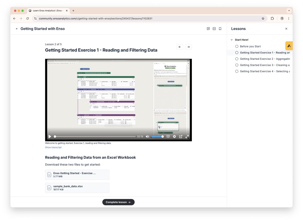Viewport: 303px width, 221px height.
Task: Mark Getting Started Exercise 1 complete circle
Action: pos(237,53)
